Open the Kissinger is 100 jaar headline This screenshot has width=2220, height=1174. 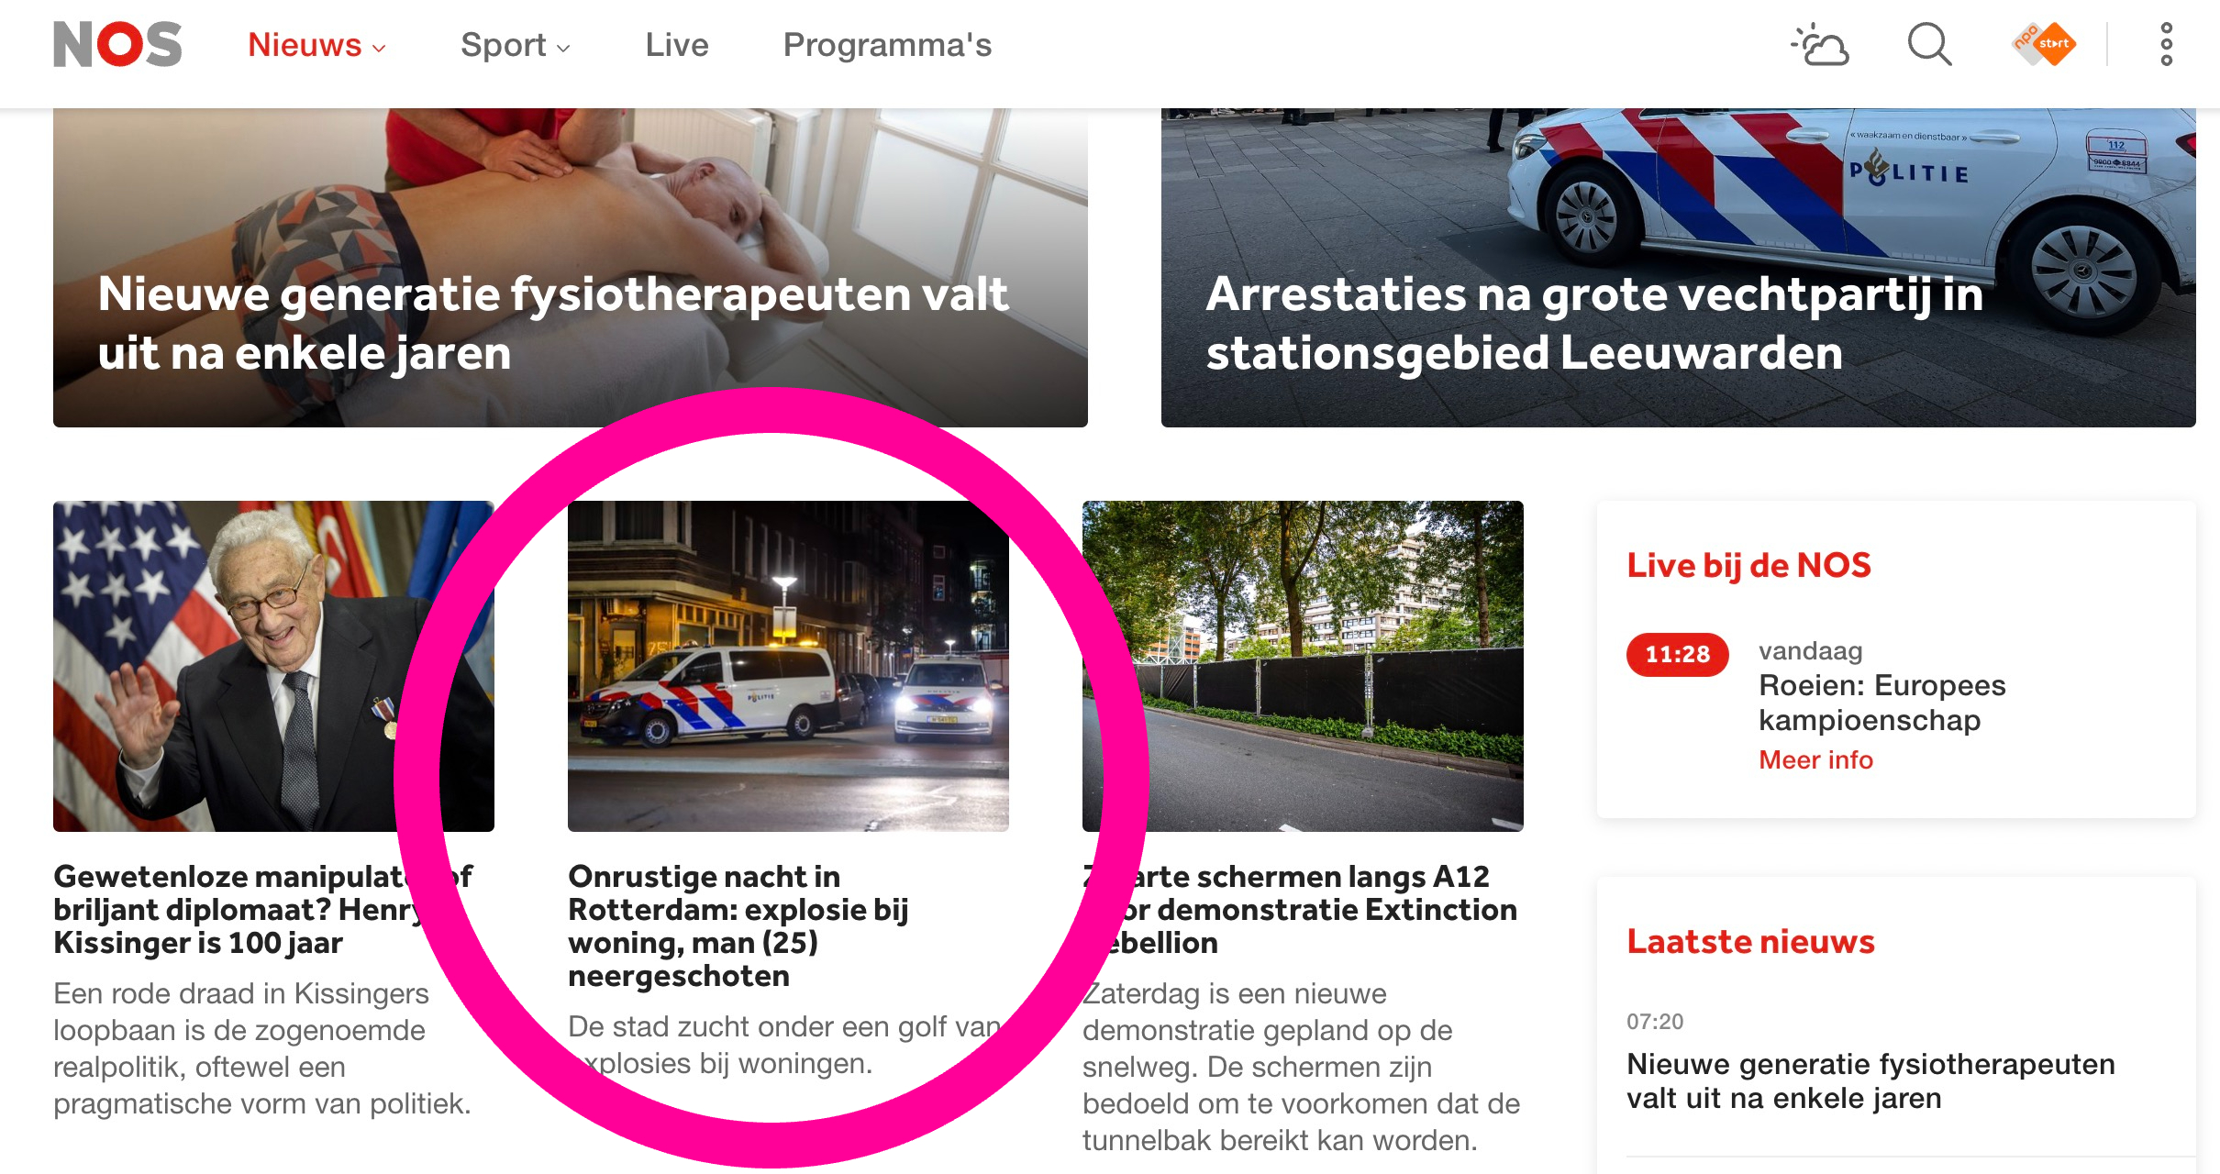[x=263, y=909]
